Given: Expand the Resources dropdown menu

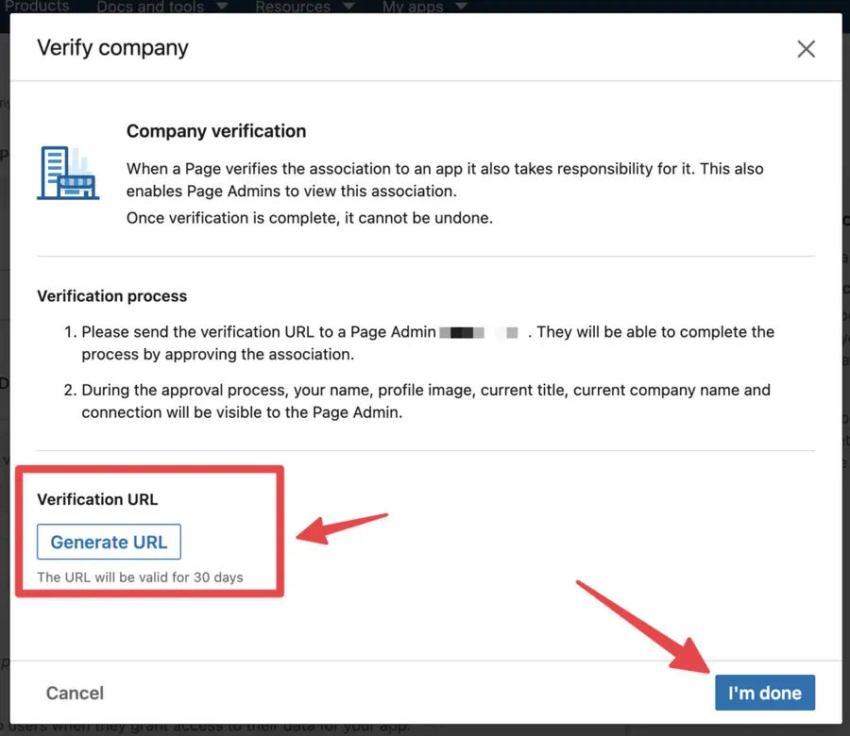Looking at the screenshot, I should [293, 6].
